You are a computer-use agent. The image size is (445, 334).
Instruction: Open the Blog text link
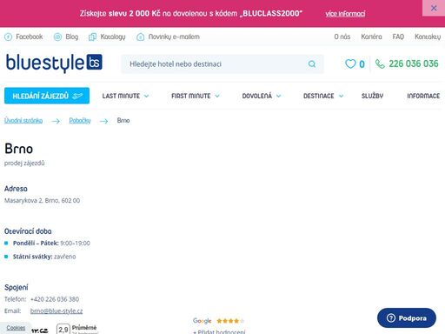pos(72,37)
